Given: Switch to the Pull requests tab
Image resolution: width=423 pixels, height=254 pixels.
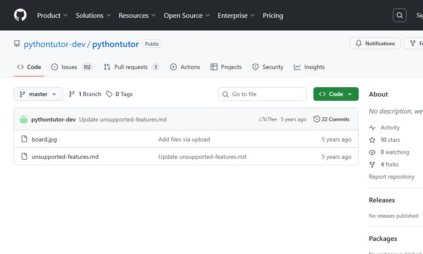Looking at the screenshot, I should click(132, 67).
